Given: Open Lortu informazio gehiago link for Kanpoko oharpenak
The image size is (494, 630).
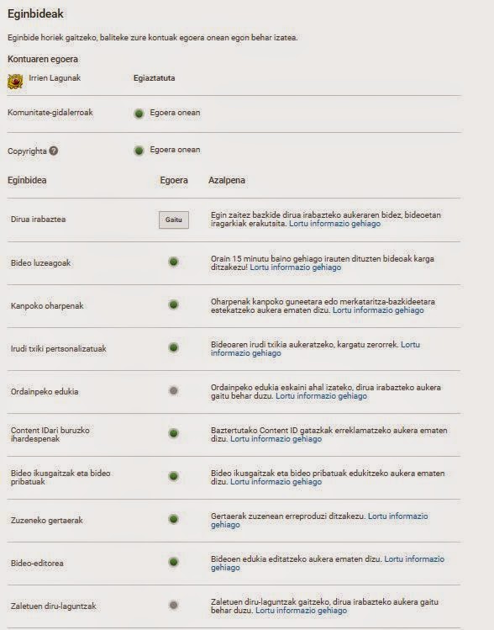Looking at the screenshot, I should click(x=378, y=310).
